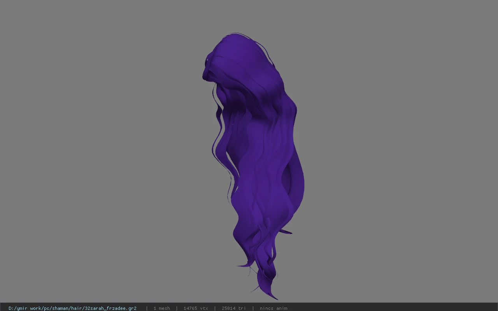Click the file path 32sarah_frzadee.gr2 in status bar
This screenshot has height=311, width=498.
pyautogui.click(x=72, y=308)
